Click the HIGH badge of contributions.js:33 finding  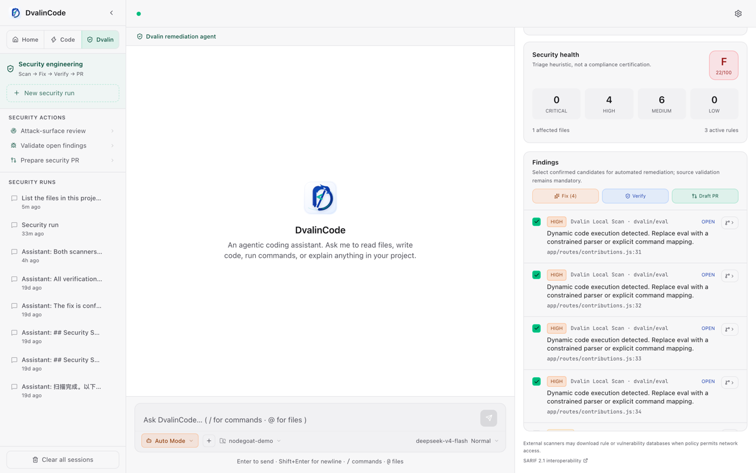(556, 328)
